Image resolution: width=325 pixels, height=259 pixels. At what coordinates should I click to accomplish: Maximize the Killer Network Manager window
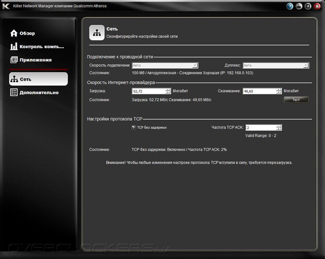308,6
